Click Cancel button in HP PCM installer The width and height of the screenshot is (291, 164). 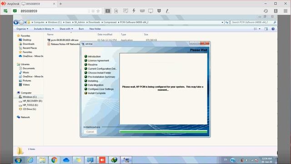(x=90, y=132)
